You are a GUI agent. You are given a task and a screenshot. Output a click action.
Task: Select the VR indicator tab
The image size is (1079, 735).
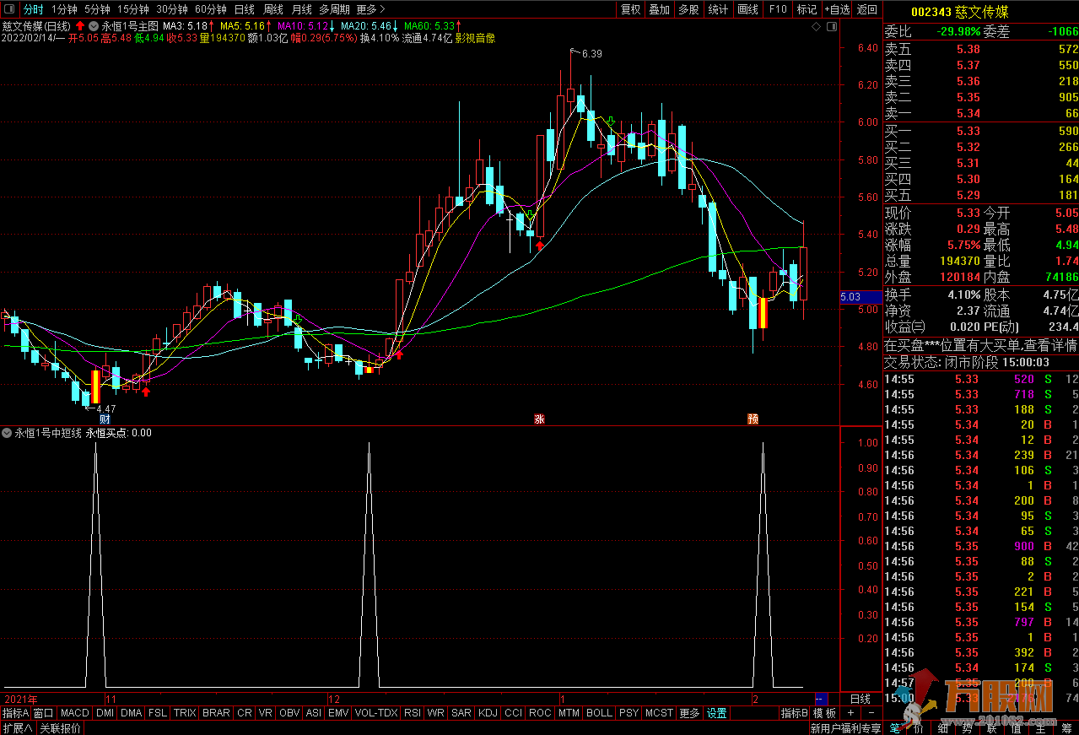point(266,713)
